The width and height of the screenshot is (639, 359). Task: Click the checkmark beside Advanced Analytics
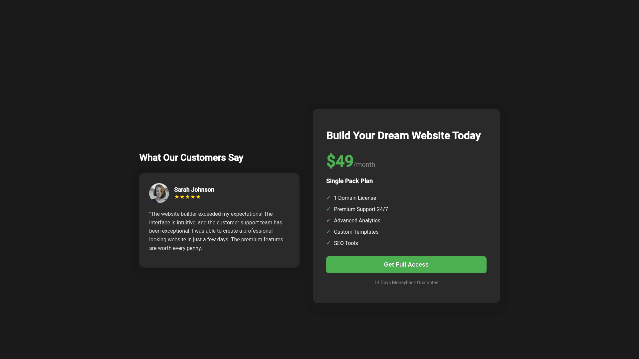point(328,220)
